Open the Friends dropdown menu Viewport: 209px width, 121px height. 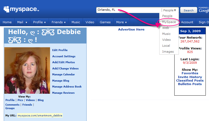59,22
